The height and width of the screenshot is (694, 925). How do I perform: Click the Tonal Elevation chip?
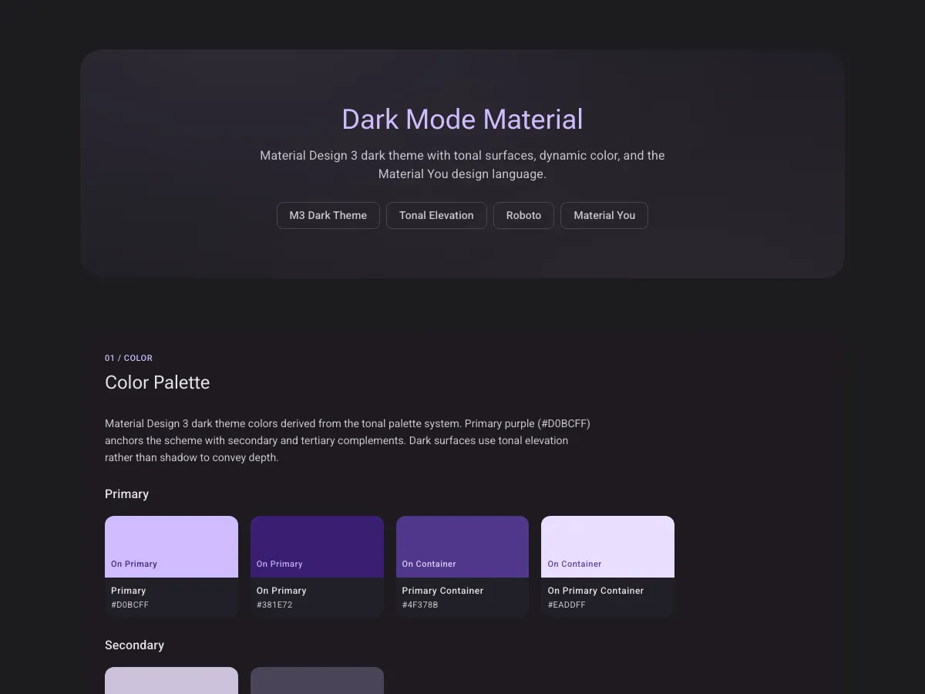click(x=436, y=215)
